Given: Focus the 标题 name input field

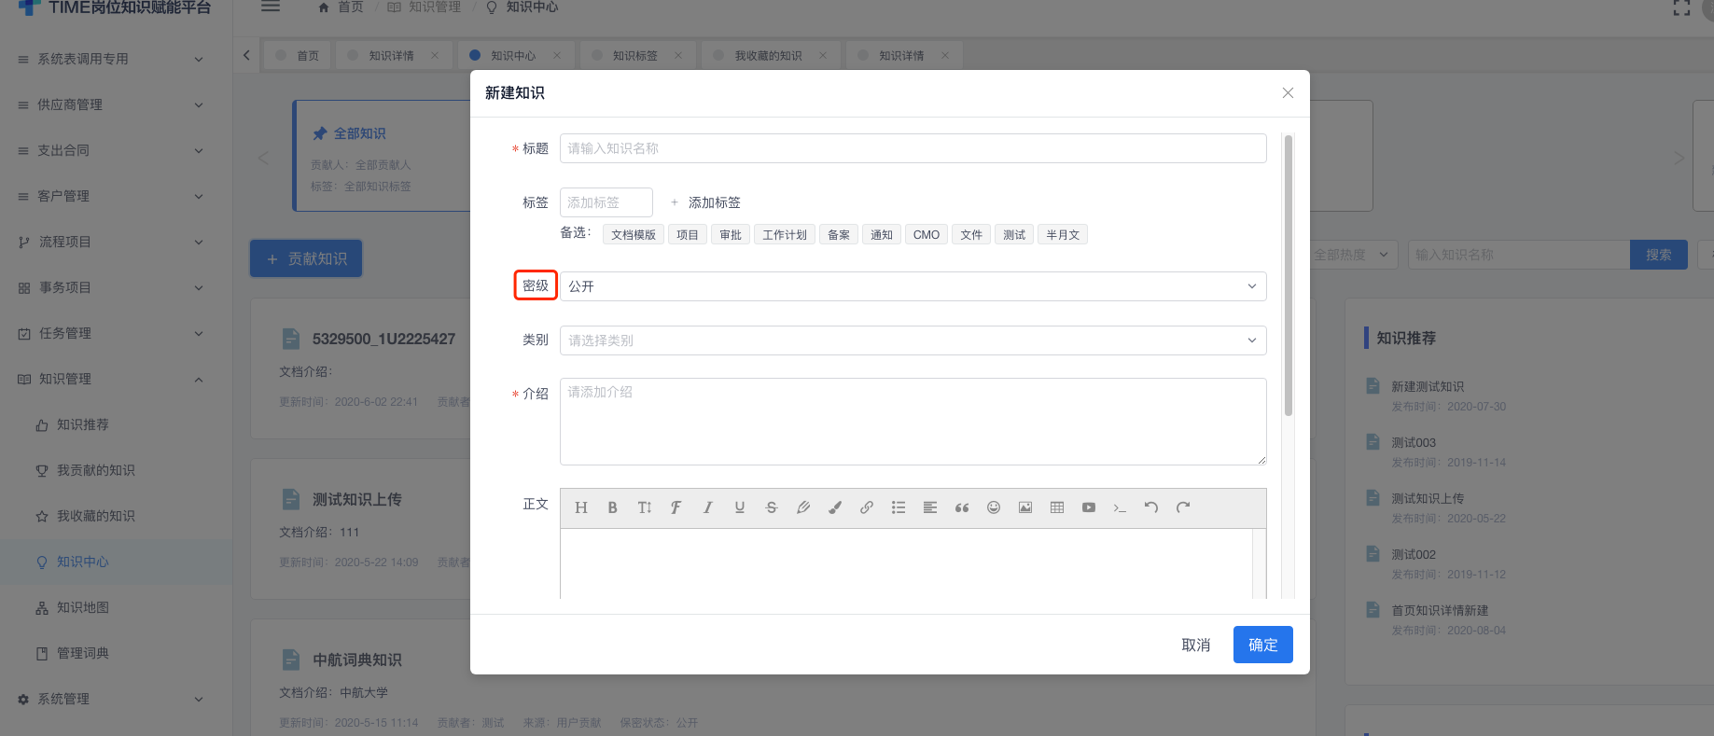Looking at the screenshot, I should (x=913, y=148).
